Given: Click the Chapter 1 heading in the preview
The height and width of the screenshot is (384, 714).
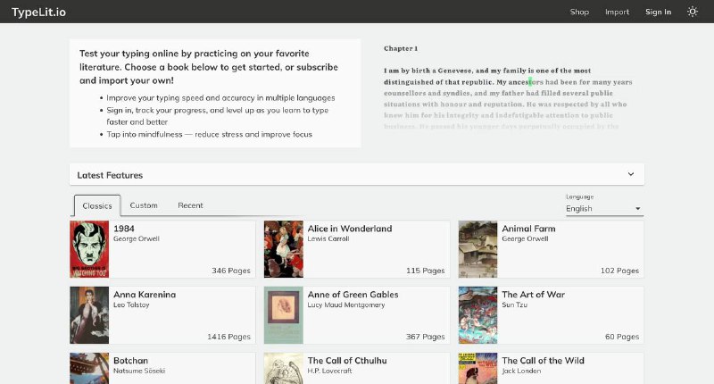Looking at the screenshot, I should click(x=401, y=48).
